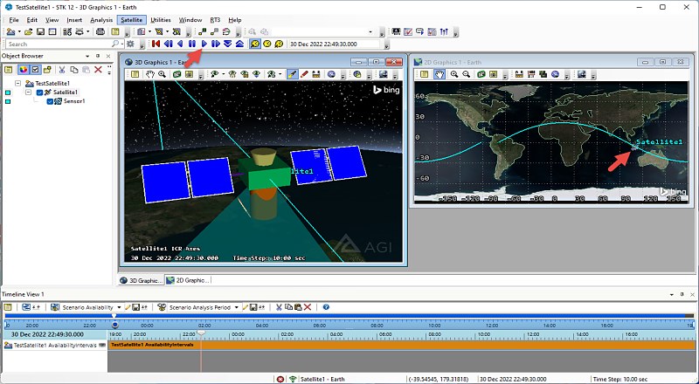Image resolution: width=699 pixels, height=384 pixels.
Task: Collapse the Satellite1 tree node
Action: pos(29,93)
